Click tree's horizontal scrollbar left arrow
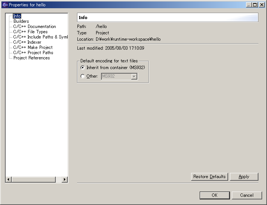The image size is (267, 205). [8, 179]
